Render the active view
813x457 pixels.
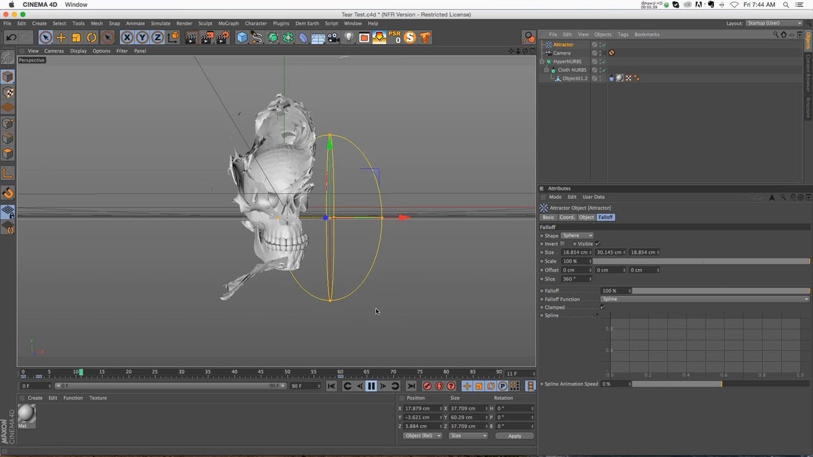tap(191, 38)
